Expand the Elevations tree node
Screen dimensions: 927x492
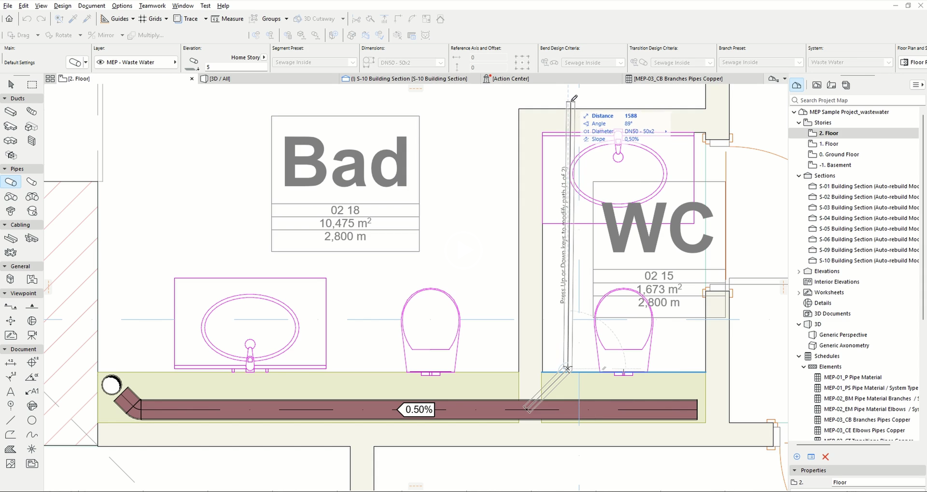pos(799,271)
